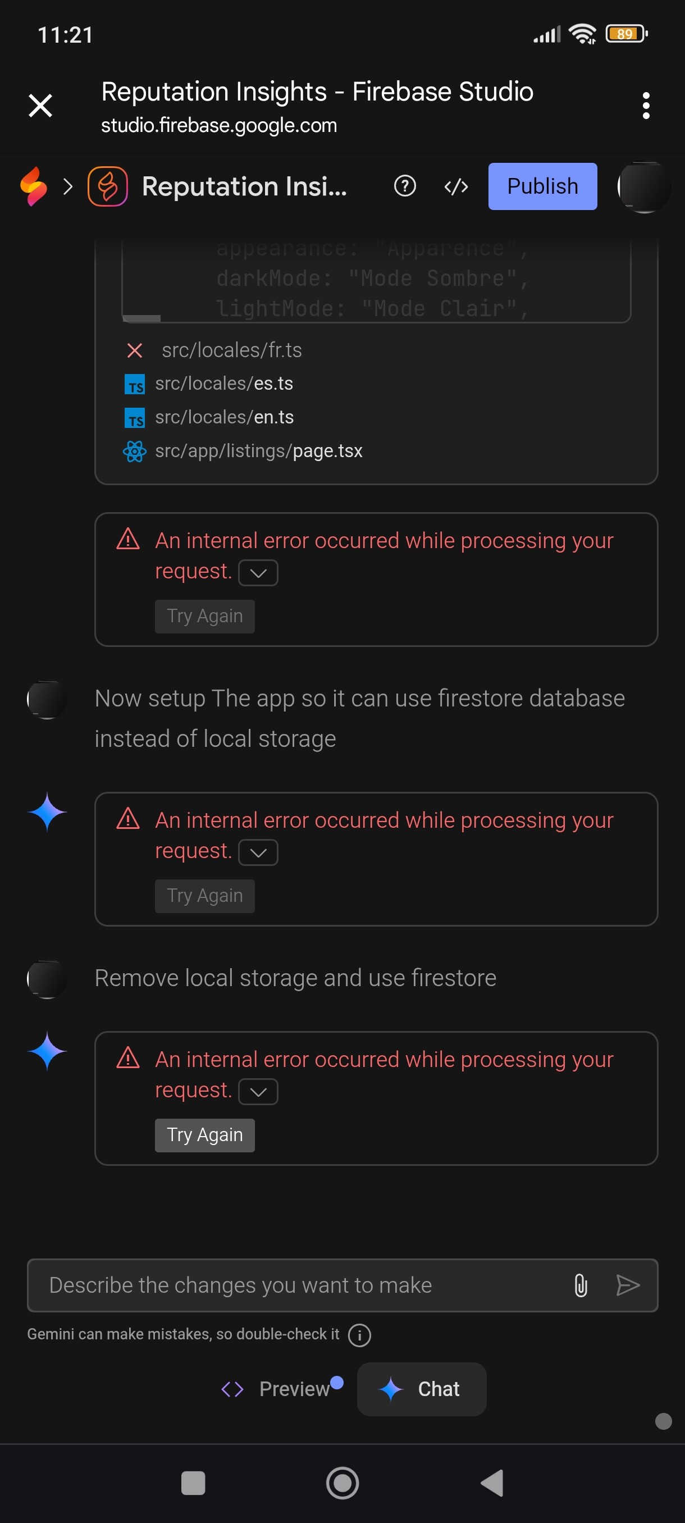The width and height of the screenshot is (685, 1523).
Task: Open browser three-dot overflow menu
Action: (646, 106)
